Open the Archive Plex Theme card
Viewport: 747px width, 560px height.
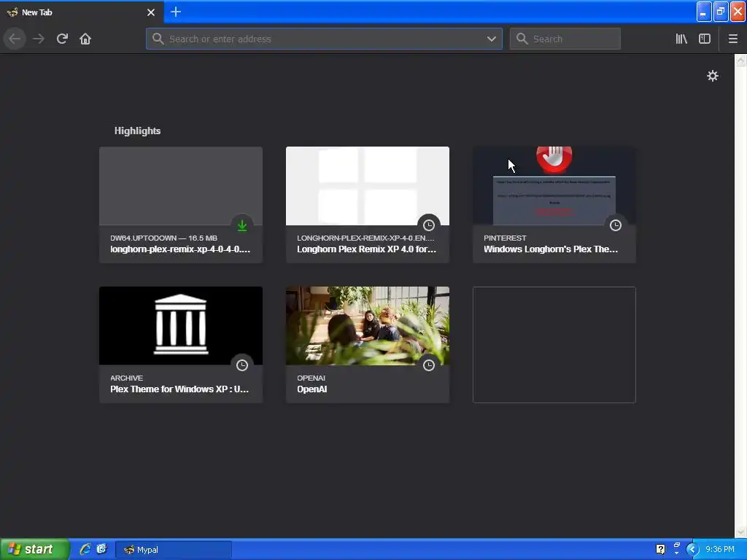[x=181, y=345]
